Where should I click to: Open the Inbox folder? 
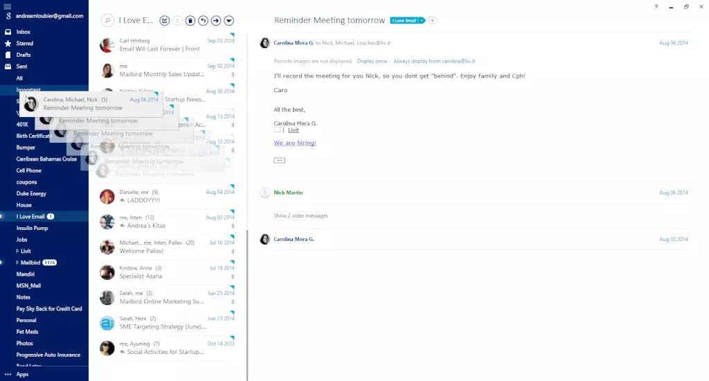coord(24,32)
